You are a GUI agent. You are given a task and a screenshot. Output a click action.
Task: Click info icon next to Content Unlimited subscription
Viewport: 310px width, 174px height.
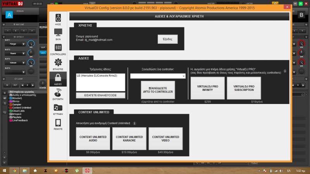click(x=134, y=123)
